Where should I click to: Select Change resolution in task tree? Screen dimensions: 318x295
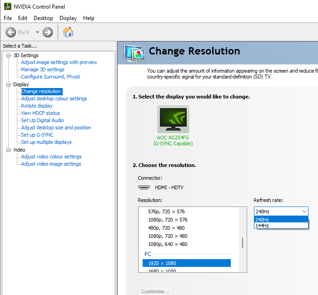pos(41,91)
